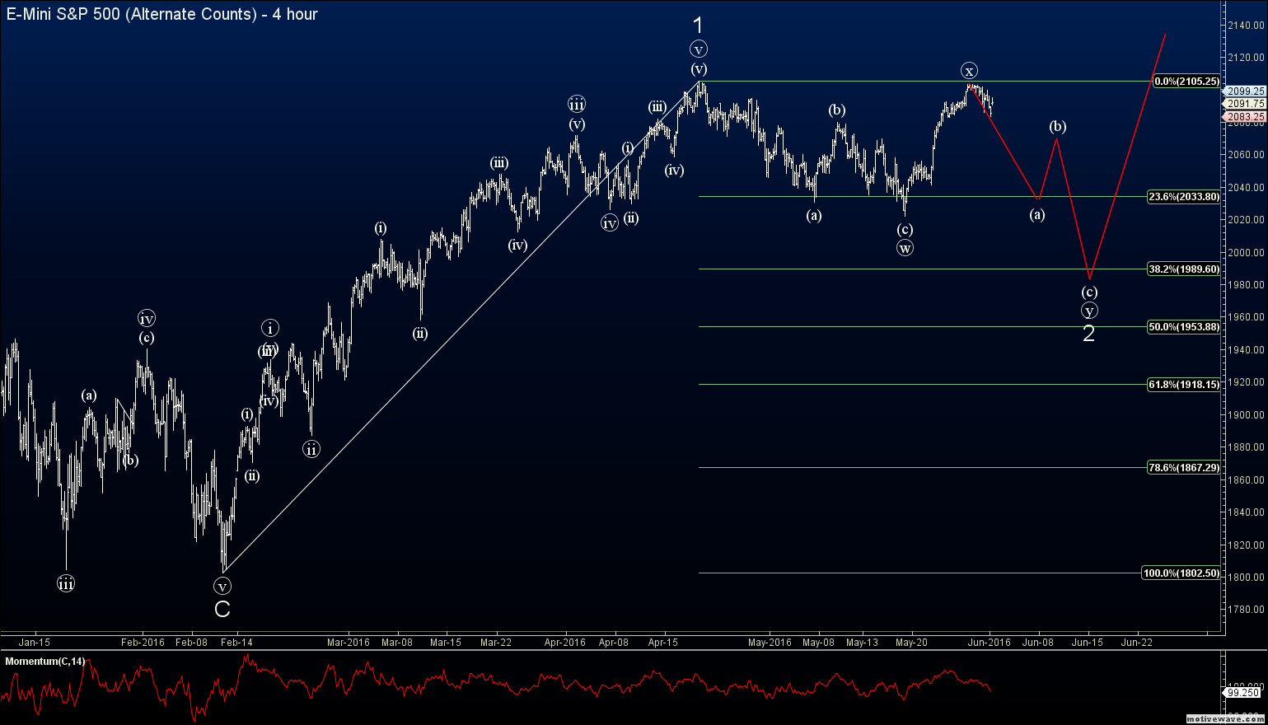This screenshot has height=725, width=1268.
Task: Click the Feb-14 date on time axis
Action: coord(236,643)
